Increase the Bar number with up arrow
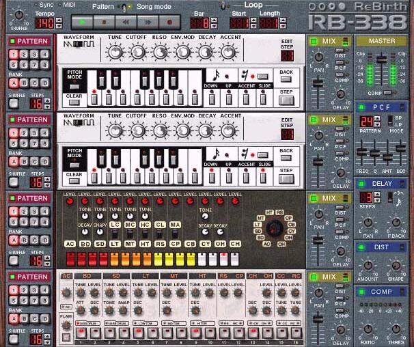 [214, 20]
